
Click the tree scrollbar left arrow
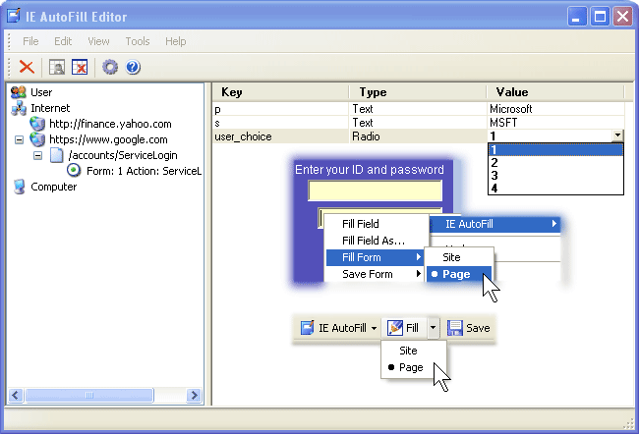[x=16, y=395]
